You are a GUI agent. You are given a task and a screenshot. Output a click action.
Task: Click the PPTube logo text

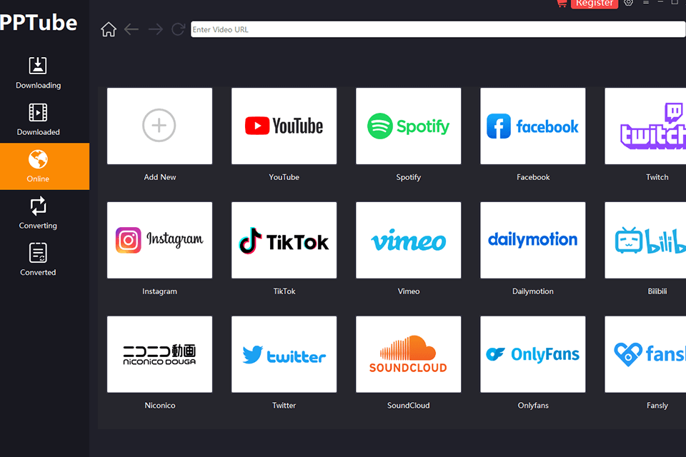(x=39, y=23)
